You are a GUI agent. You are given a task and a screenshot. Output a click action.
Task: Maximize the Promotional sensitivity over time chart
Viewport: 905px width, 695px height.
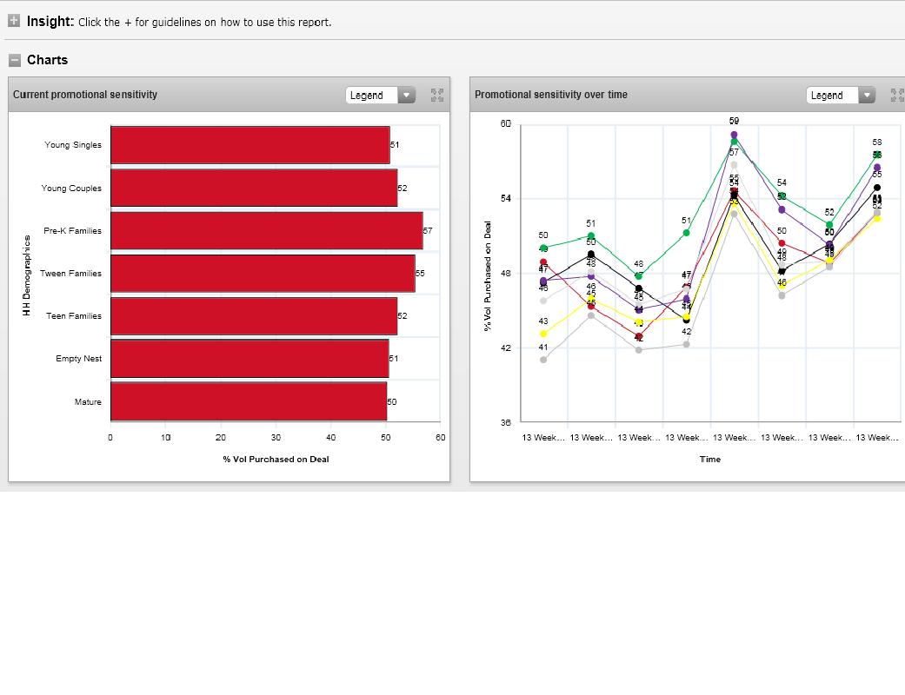coord(897,96)
